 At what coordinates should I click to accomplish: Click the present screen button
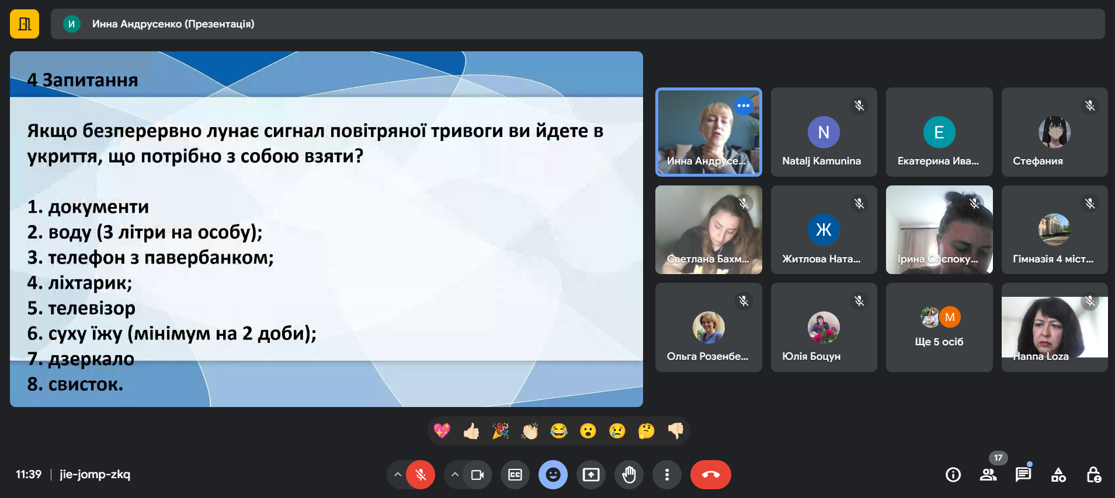(591, 475)
